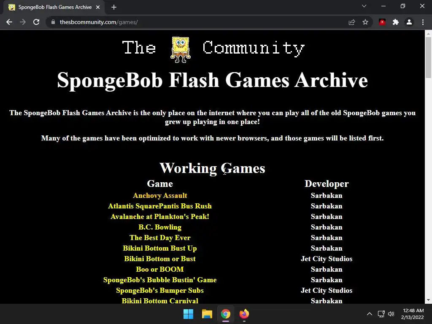The image size is (432, 324).
Task: Click the Chrome icon in the taskbar
Action: tap(225, 314)
